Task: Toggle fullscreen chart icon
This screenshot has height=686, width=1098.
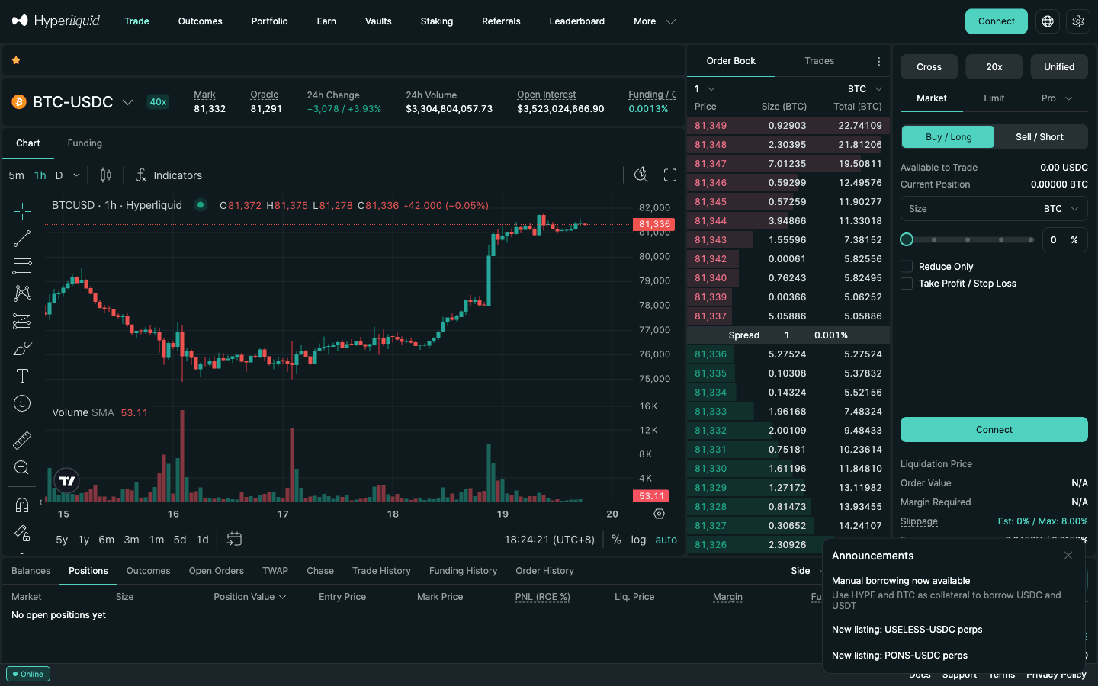Action: tap(670, 175)
